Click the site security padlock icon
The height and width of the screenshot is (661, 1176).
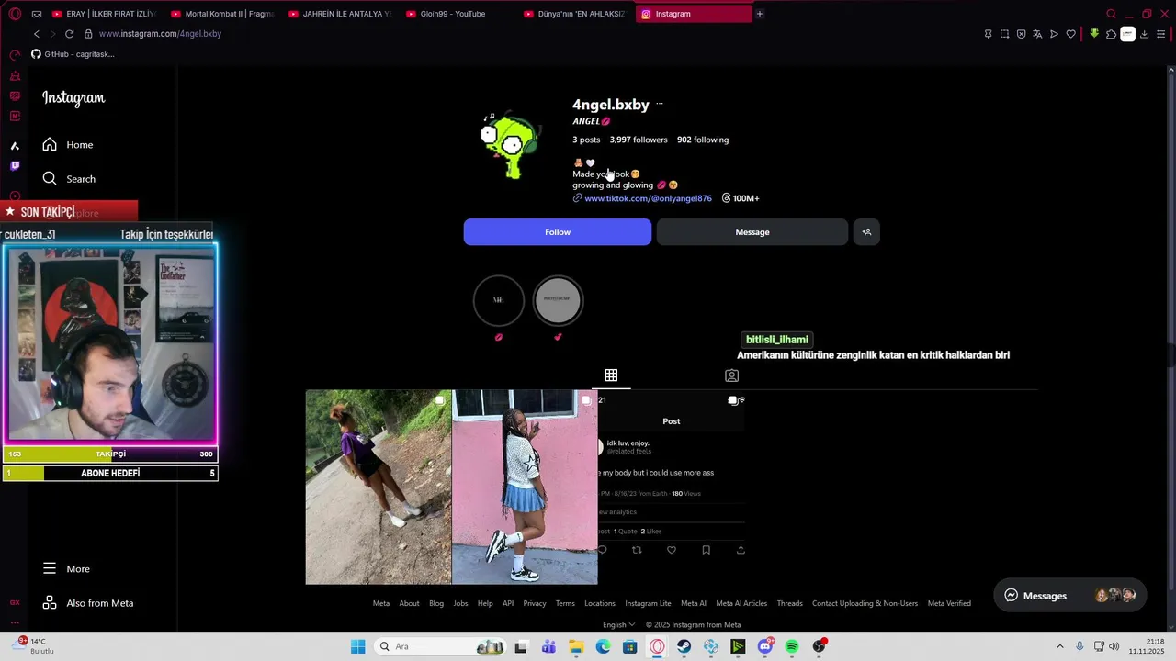(x=88, y=34)
